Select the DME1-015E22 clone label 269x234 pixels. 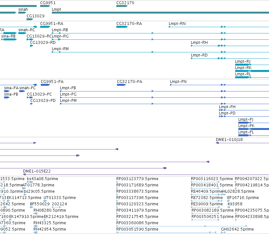[37, 171]
